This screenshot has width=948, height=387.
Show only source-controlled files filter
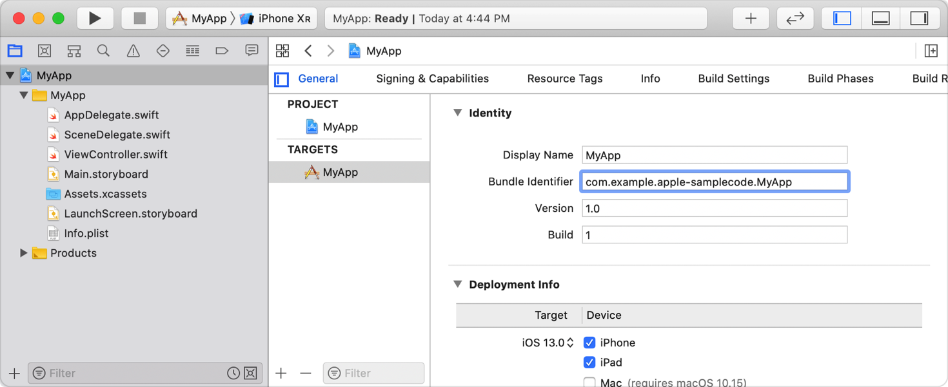pyautogui.click(x=251, y=373)
